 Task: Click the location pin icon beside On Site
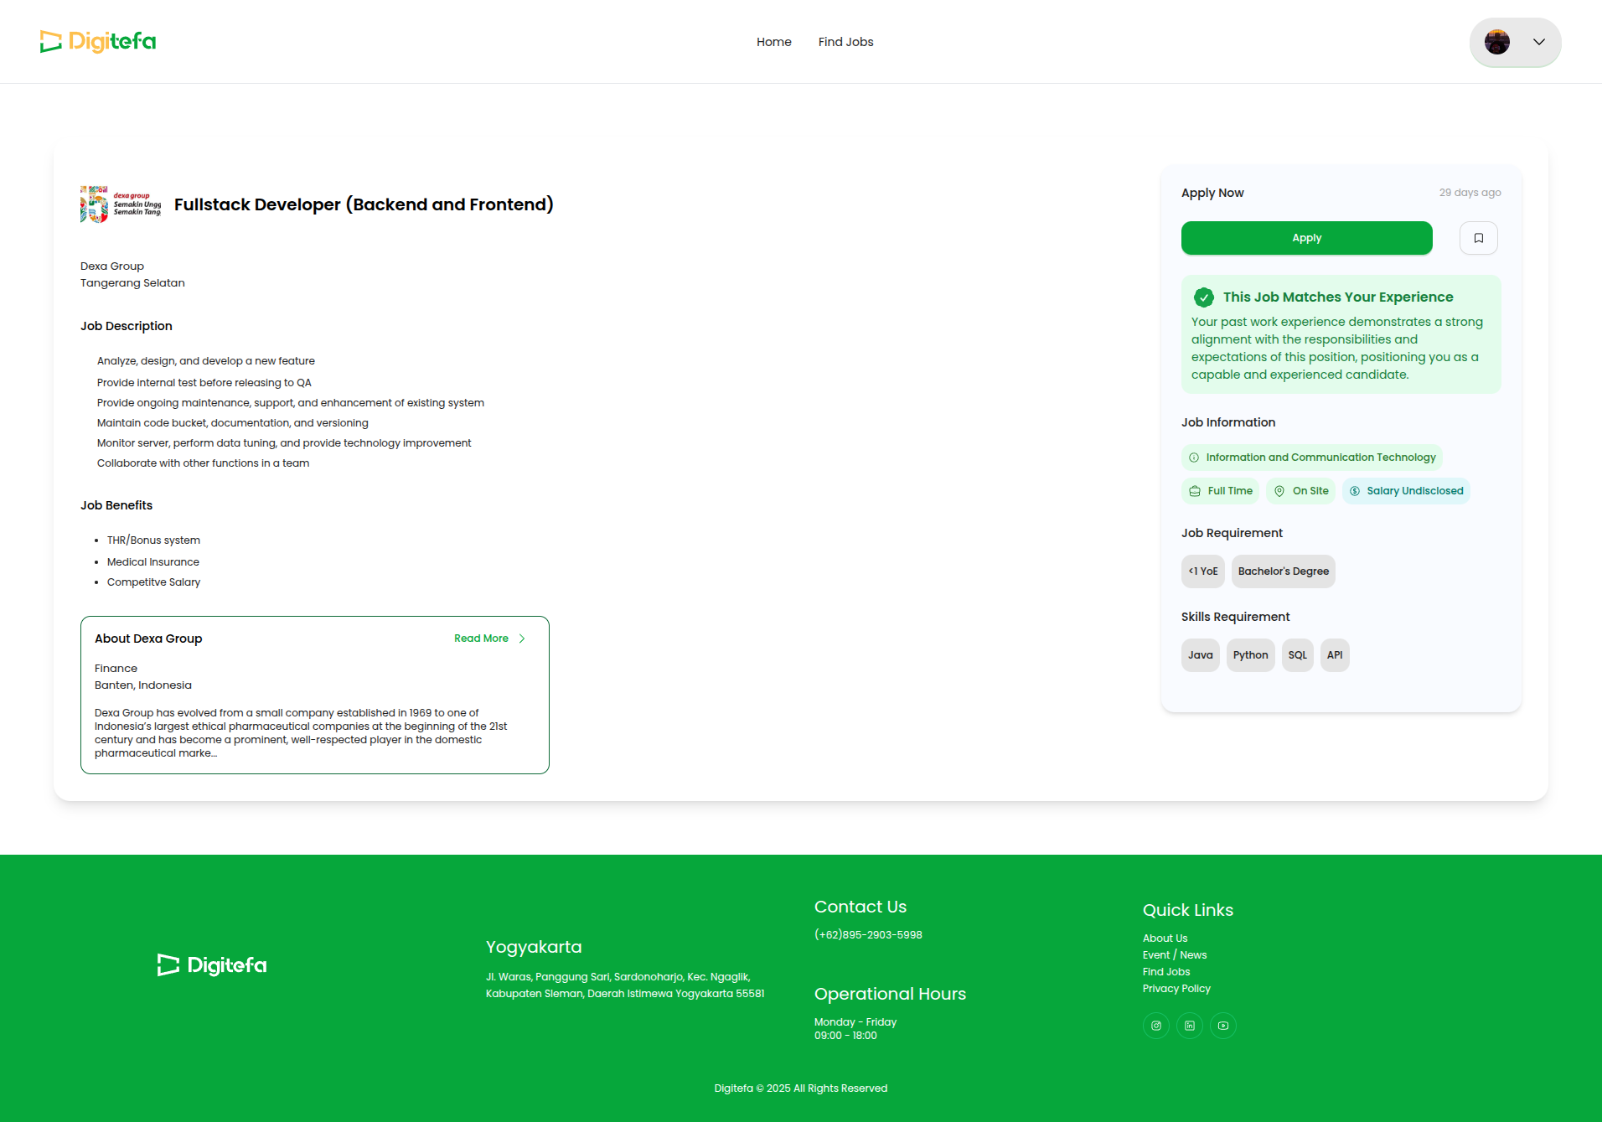pyautogui.click(x=1279, y=491)
